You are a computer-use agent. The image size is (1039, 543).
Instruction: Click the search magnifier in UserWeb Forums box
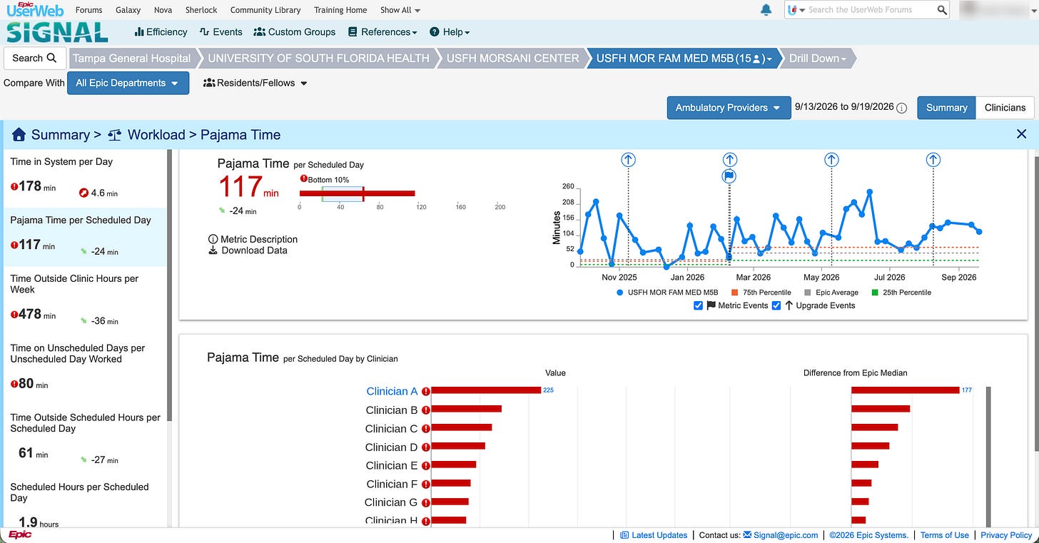942,10
